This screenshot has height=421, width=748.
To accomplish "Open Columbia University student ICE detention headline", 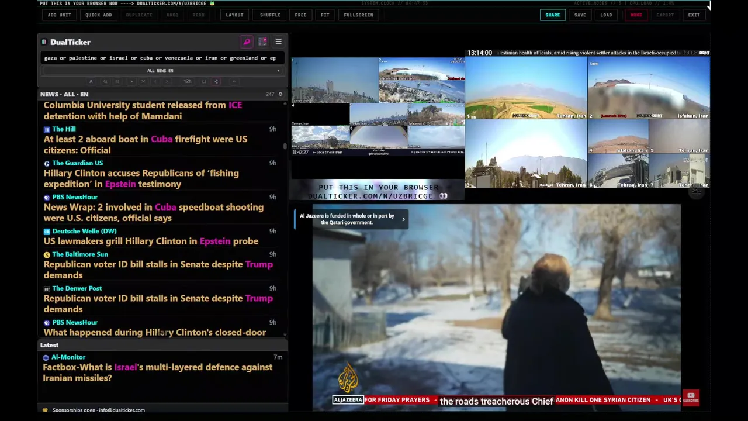I will click(143, 111).
